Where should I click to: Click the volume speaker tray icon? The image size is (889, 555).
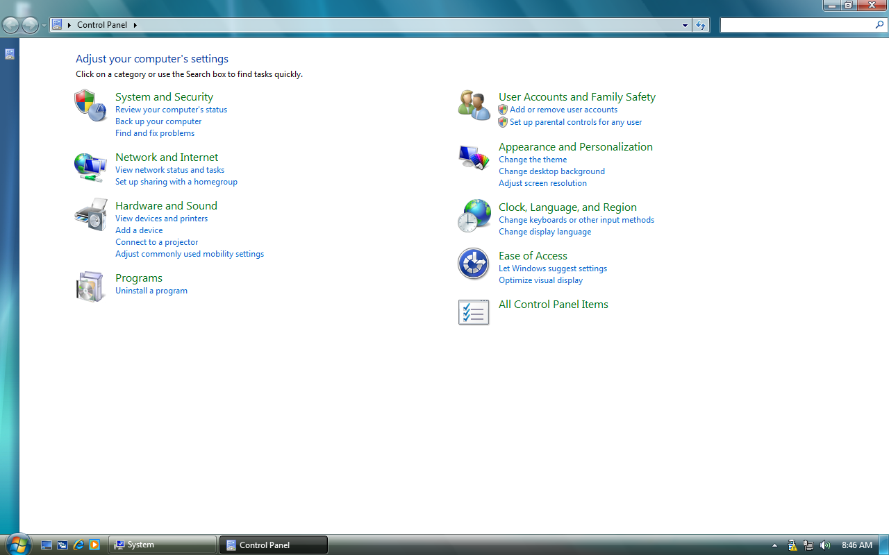click(x=824, y=545)
